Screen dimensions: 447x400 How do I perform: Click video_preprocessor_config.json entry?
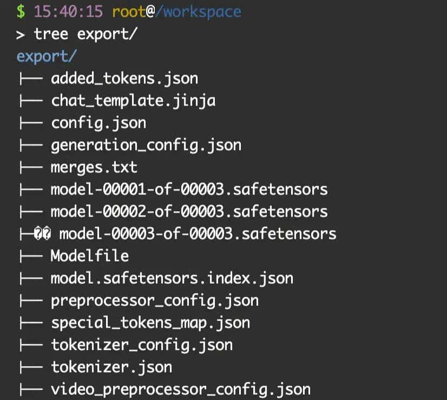click(181, 389)
